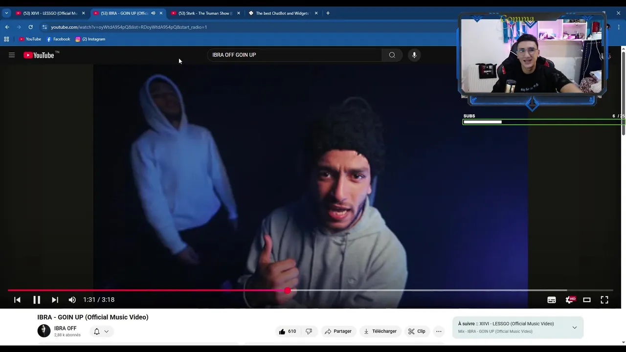The image size is (626, 352).
Task: Open the player settings gear
Action: pos(570,300)
